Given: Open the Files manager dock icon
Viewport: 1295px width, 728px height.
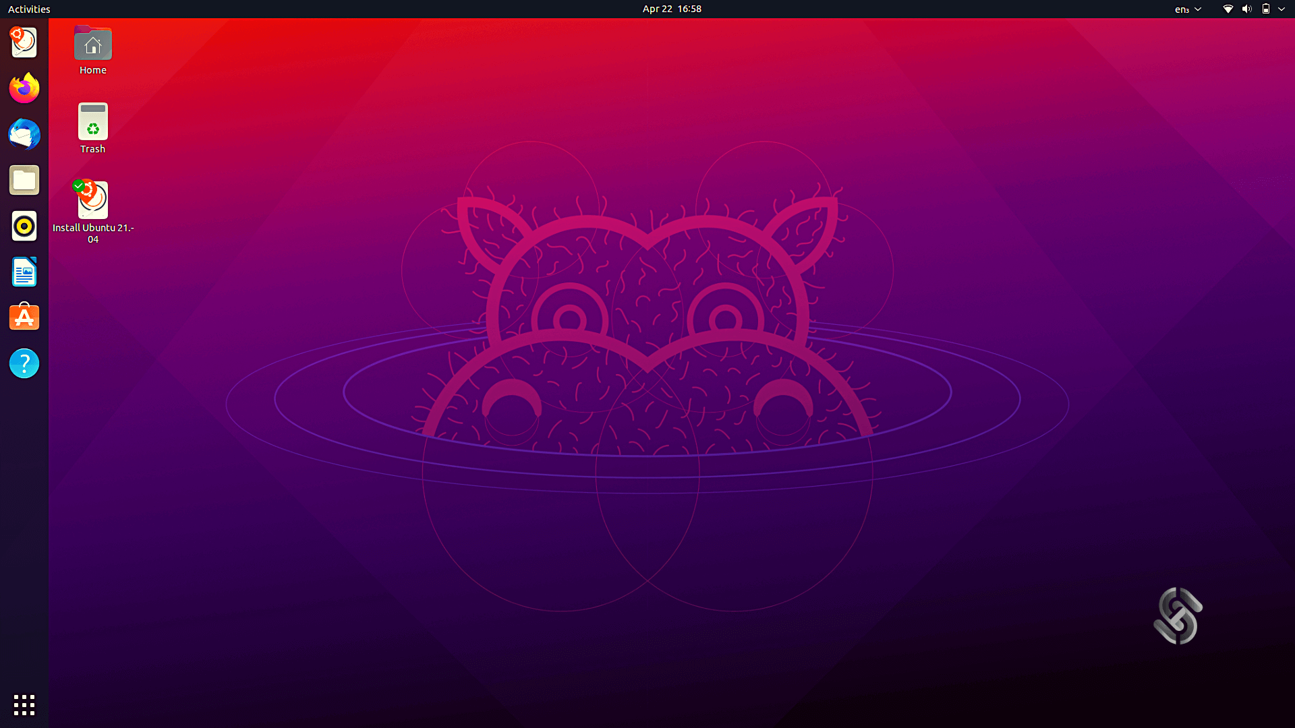Looking at the screenshot, I should point(24,180).
